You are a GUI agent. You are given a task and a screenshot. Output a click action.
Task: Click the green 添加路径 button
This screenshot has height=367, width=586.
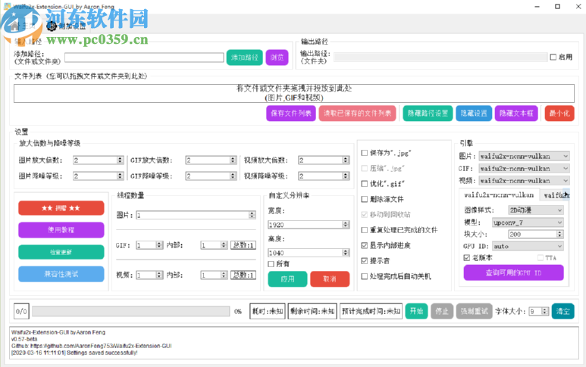(x=244, y=58)
